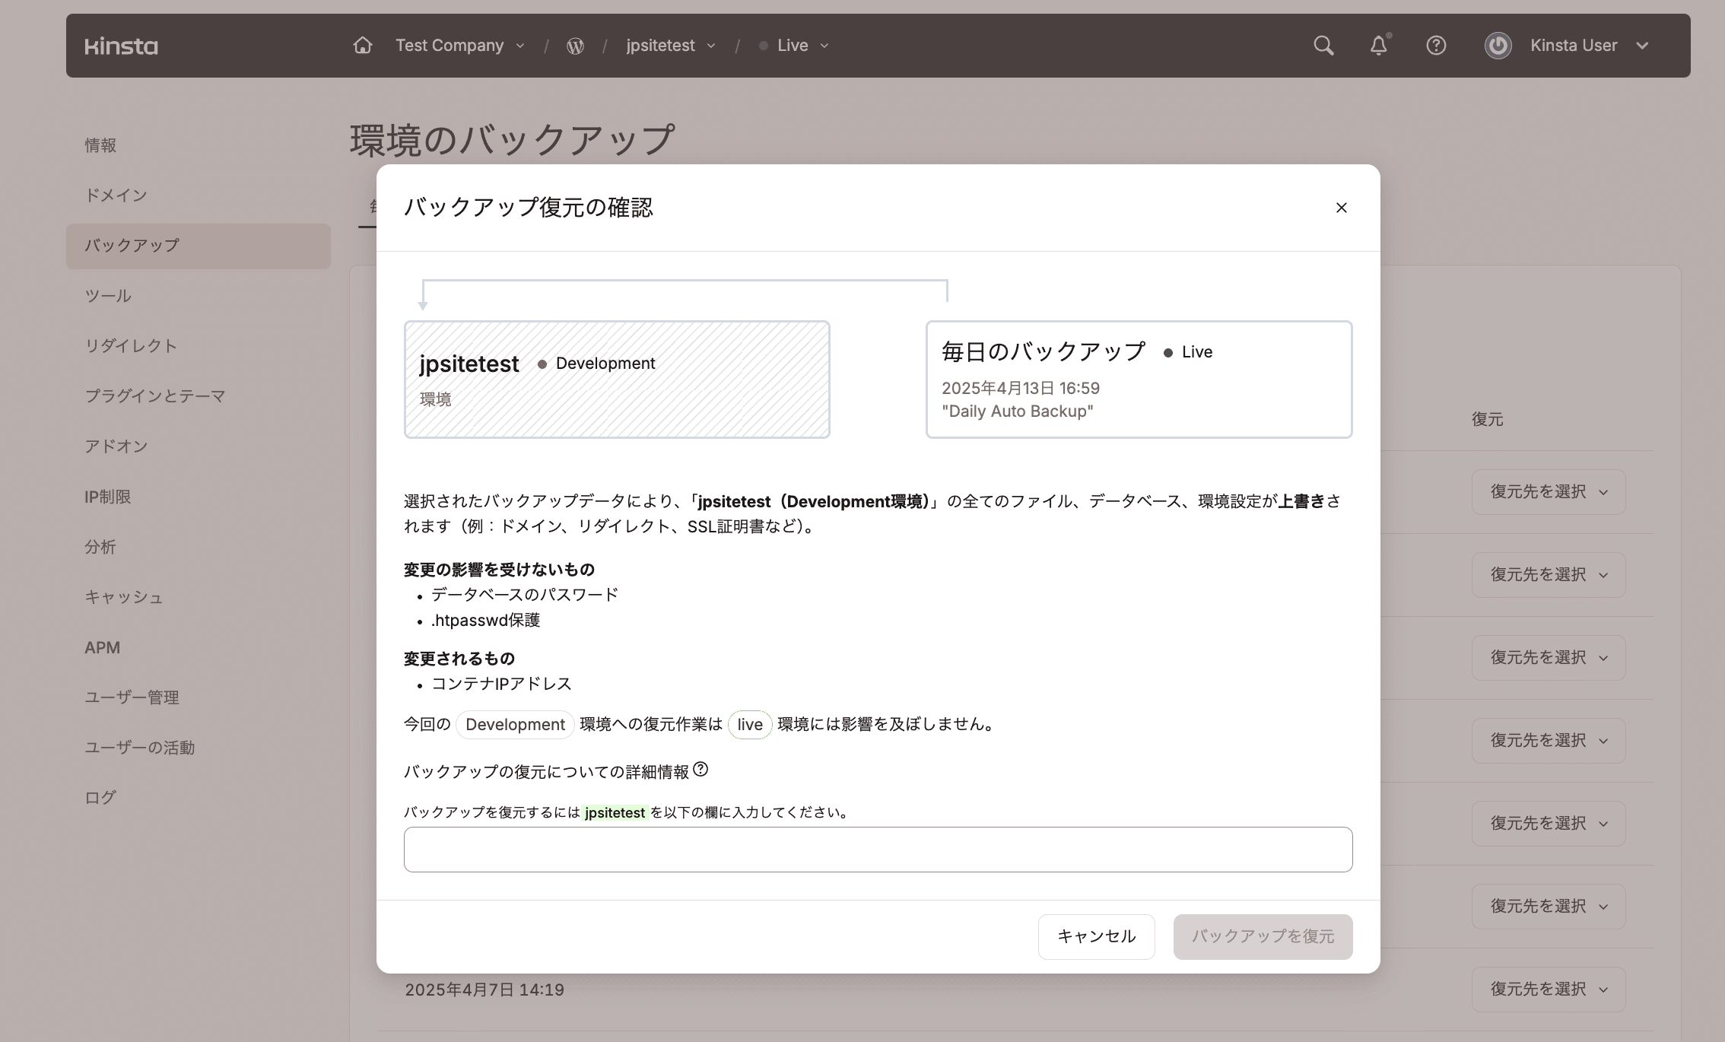Viewport: 1725px width, 1042px height.
Task: Open the Test Company dropdown
Action: pos(459,45)
